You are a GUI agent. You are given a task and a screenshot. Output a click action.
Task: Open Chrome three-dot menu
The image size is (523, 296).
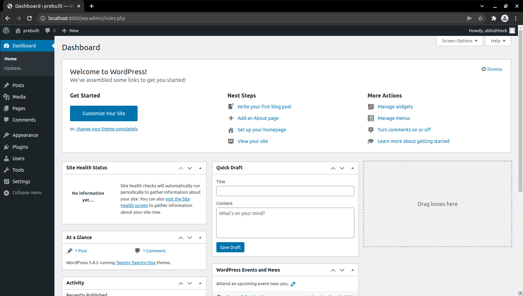(516, 18)
